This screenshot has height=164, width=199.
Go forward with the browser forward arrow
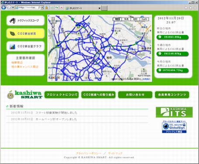point(9,7)
